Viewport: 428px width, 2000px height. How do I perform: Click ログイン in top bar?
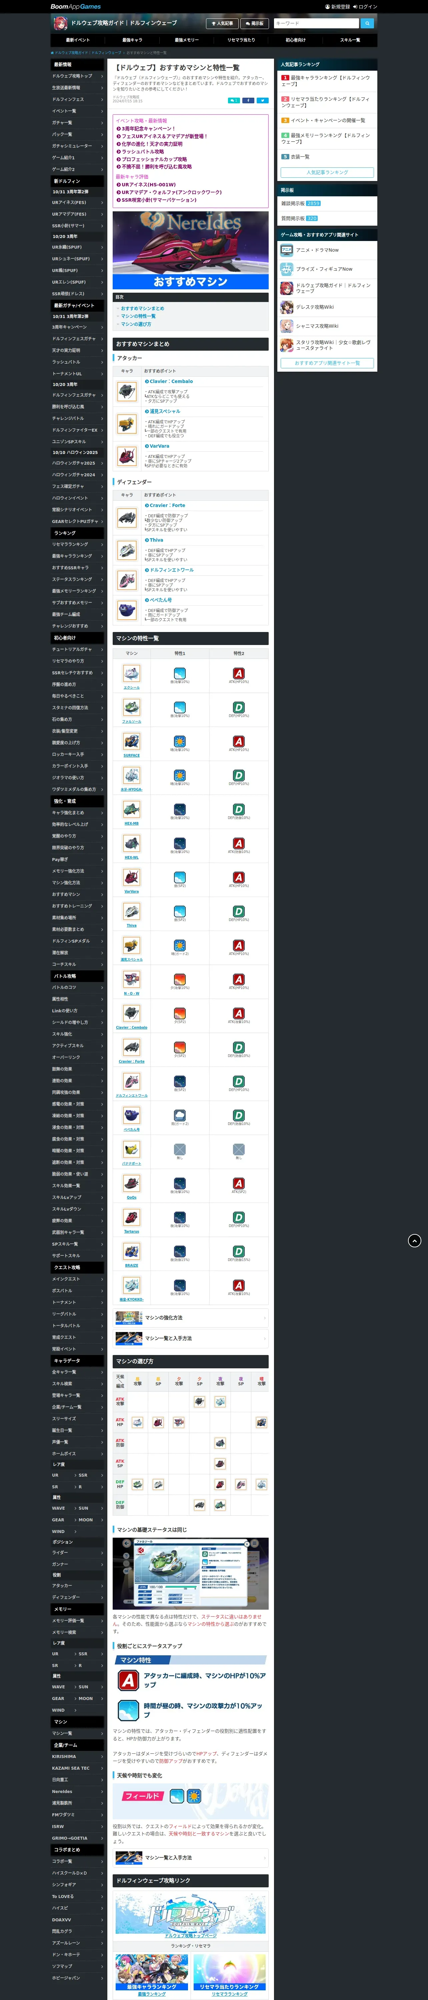click(365, 6)
